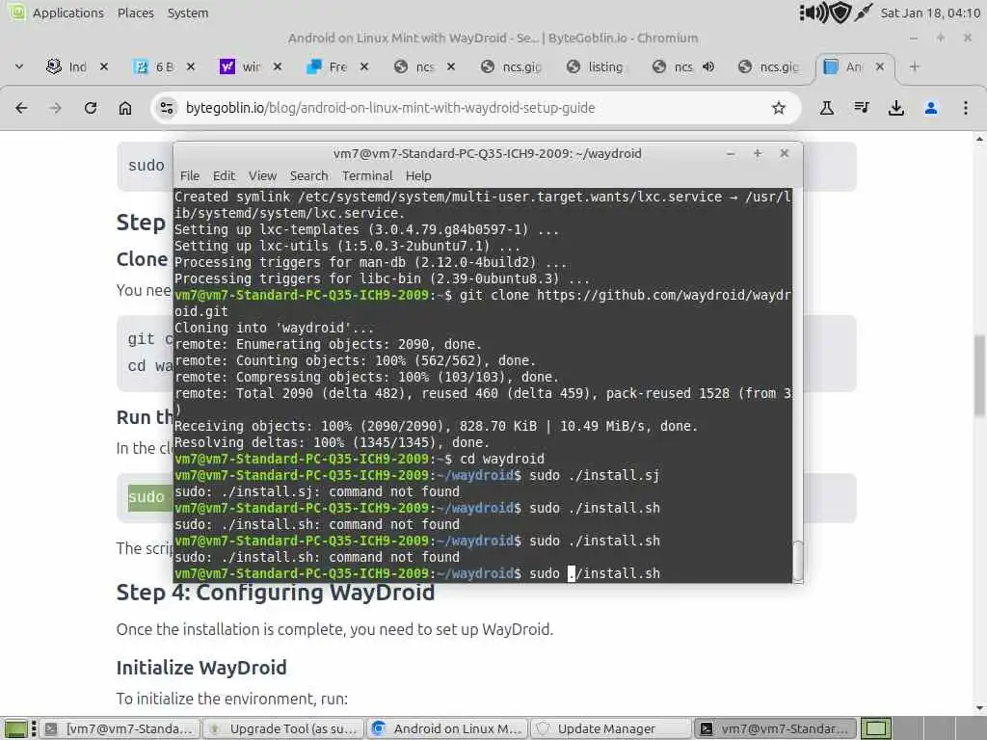Click the 'cd waydroid' terminal command line
Screen dimensions: 987x740
pos(360,459)
